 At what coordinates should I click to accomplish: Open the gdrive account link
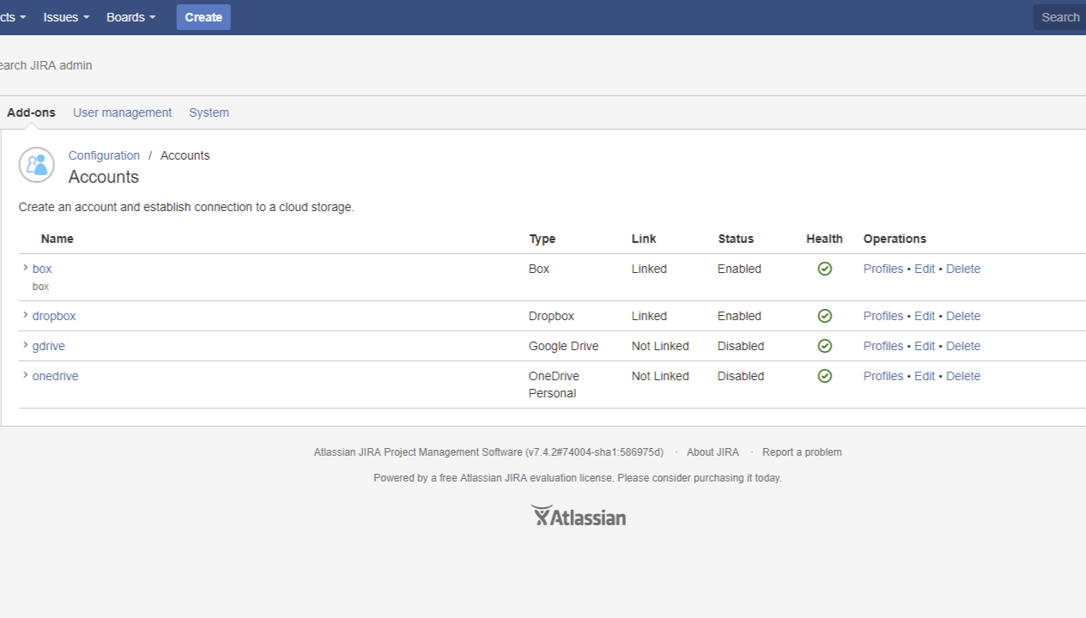point(49,346)
